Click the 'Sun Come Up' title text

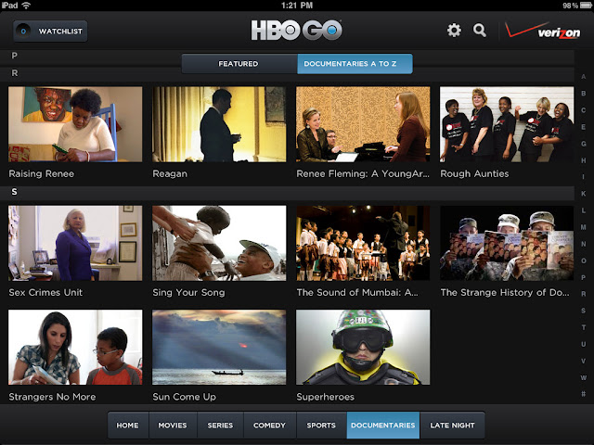184,397
